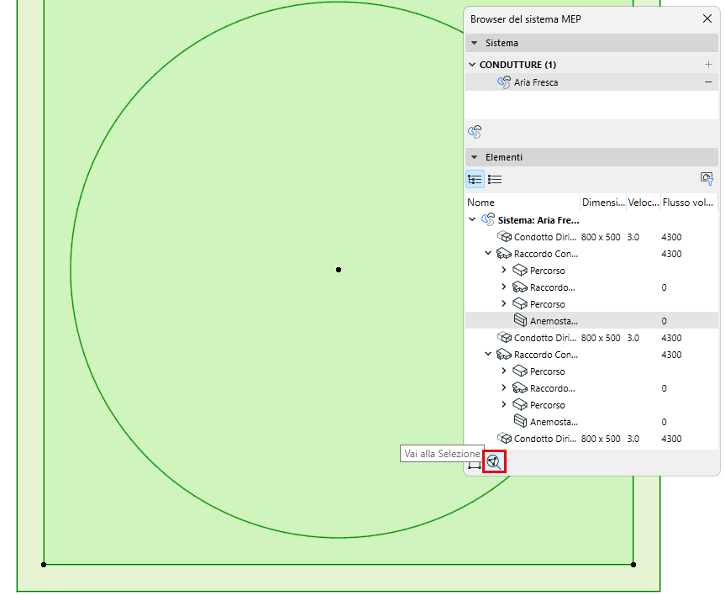The height and width of the screenshot is (595, 725).
Task: Select the Aria Fresca system row
Action: [x=591, y=82]
